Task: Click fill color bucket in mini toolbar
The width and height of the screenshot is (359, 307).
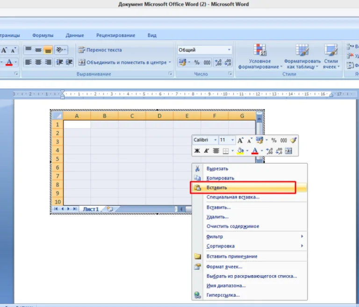Action: (x=240, y=150)
